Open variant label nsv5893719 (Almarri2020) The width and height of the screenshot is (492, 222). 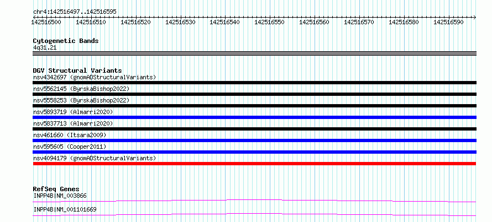[x=73, y=112]
